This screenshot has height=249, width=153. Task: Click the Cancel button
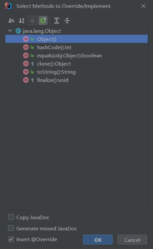click(132, 239)
